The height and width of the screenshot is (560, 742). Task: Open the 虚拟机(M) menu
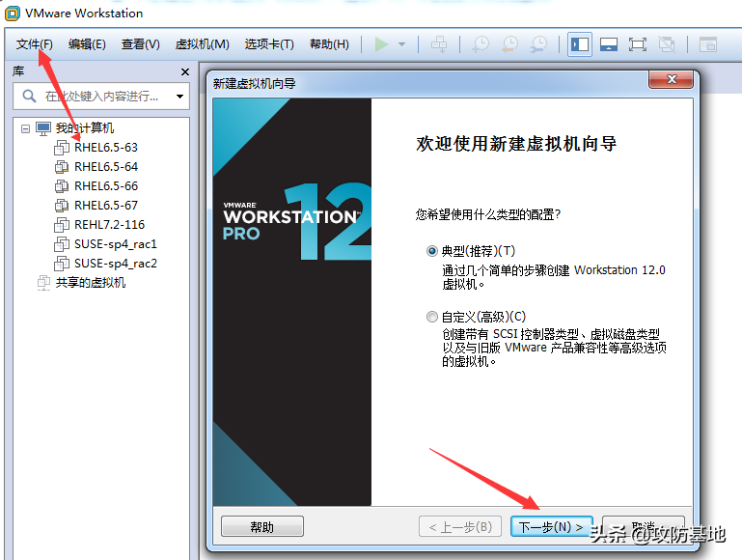click(x=202, y=44)
